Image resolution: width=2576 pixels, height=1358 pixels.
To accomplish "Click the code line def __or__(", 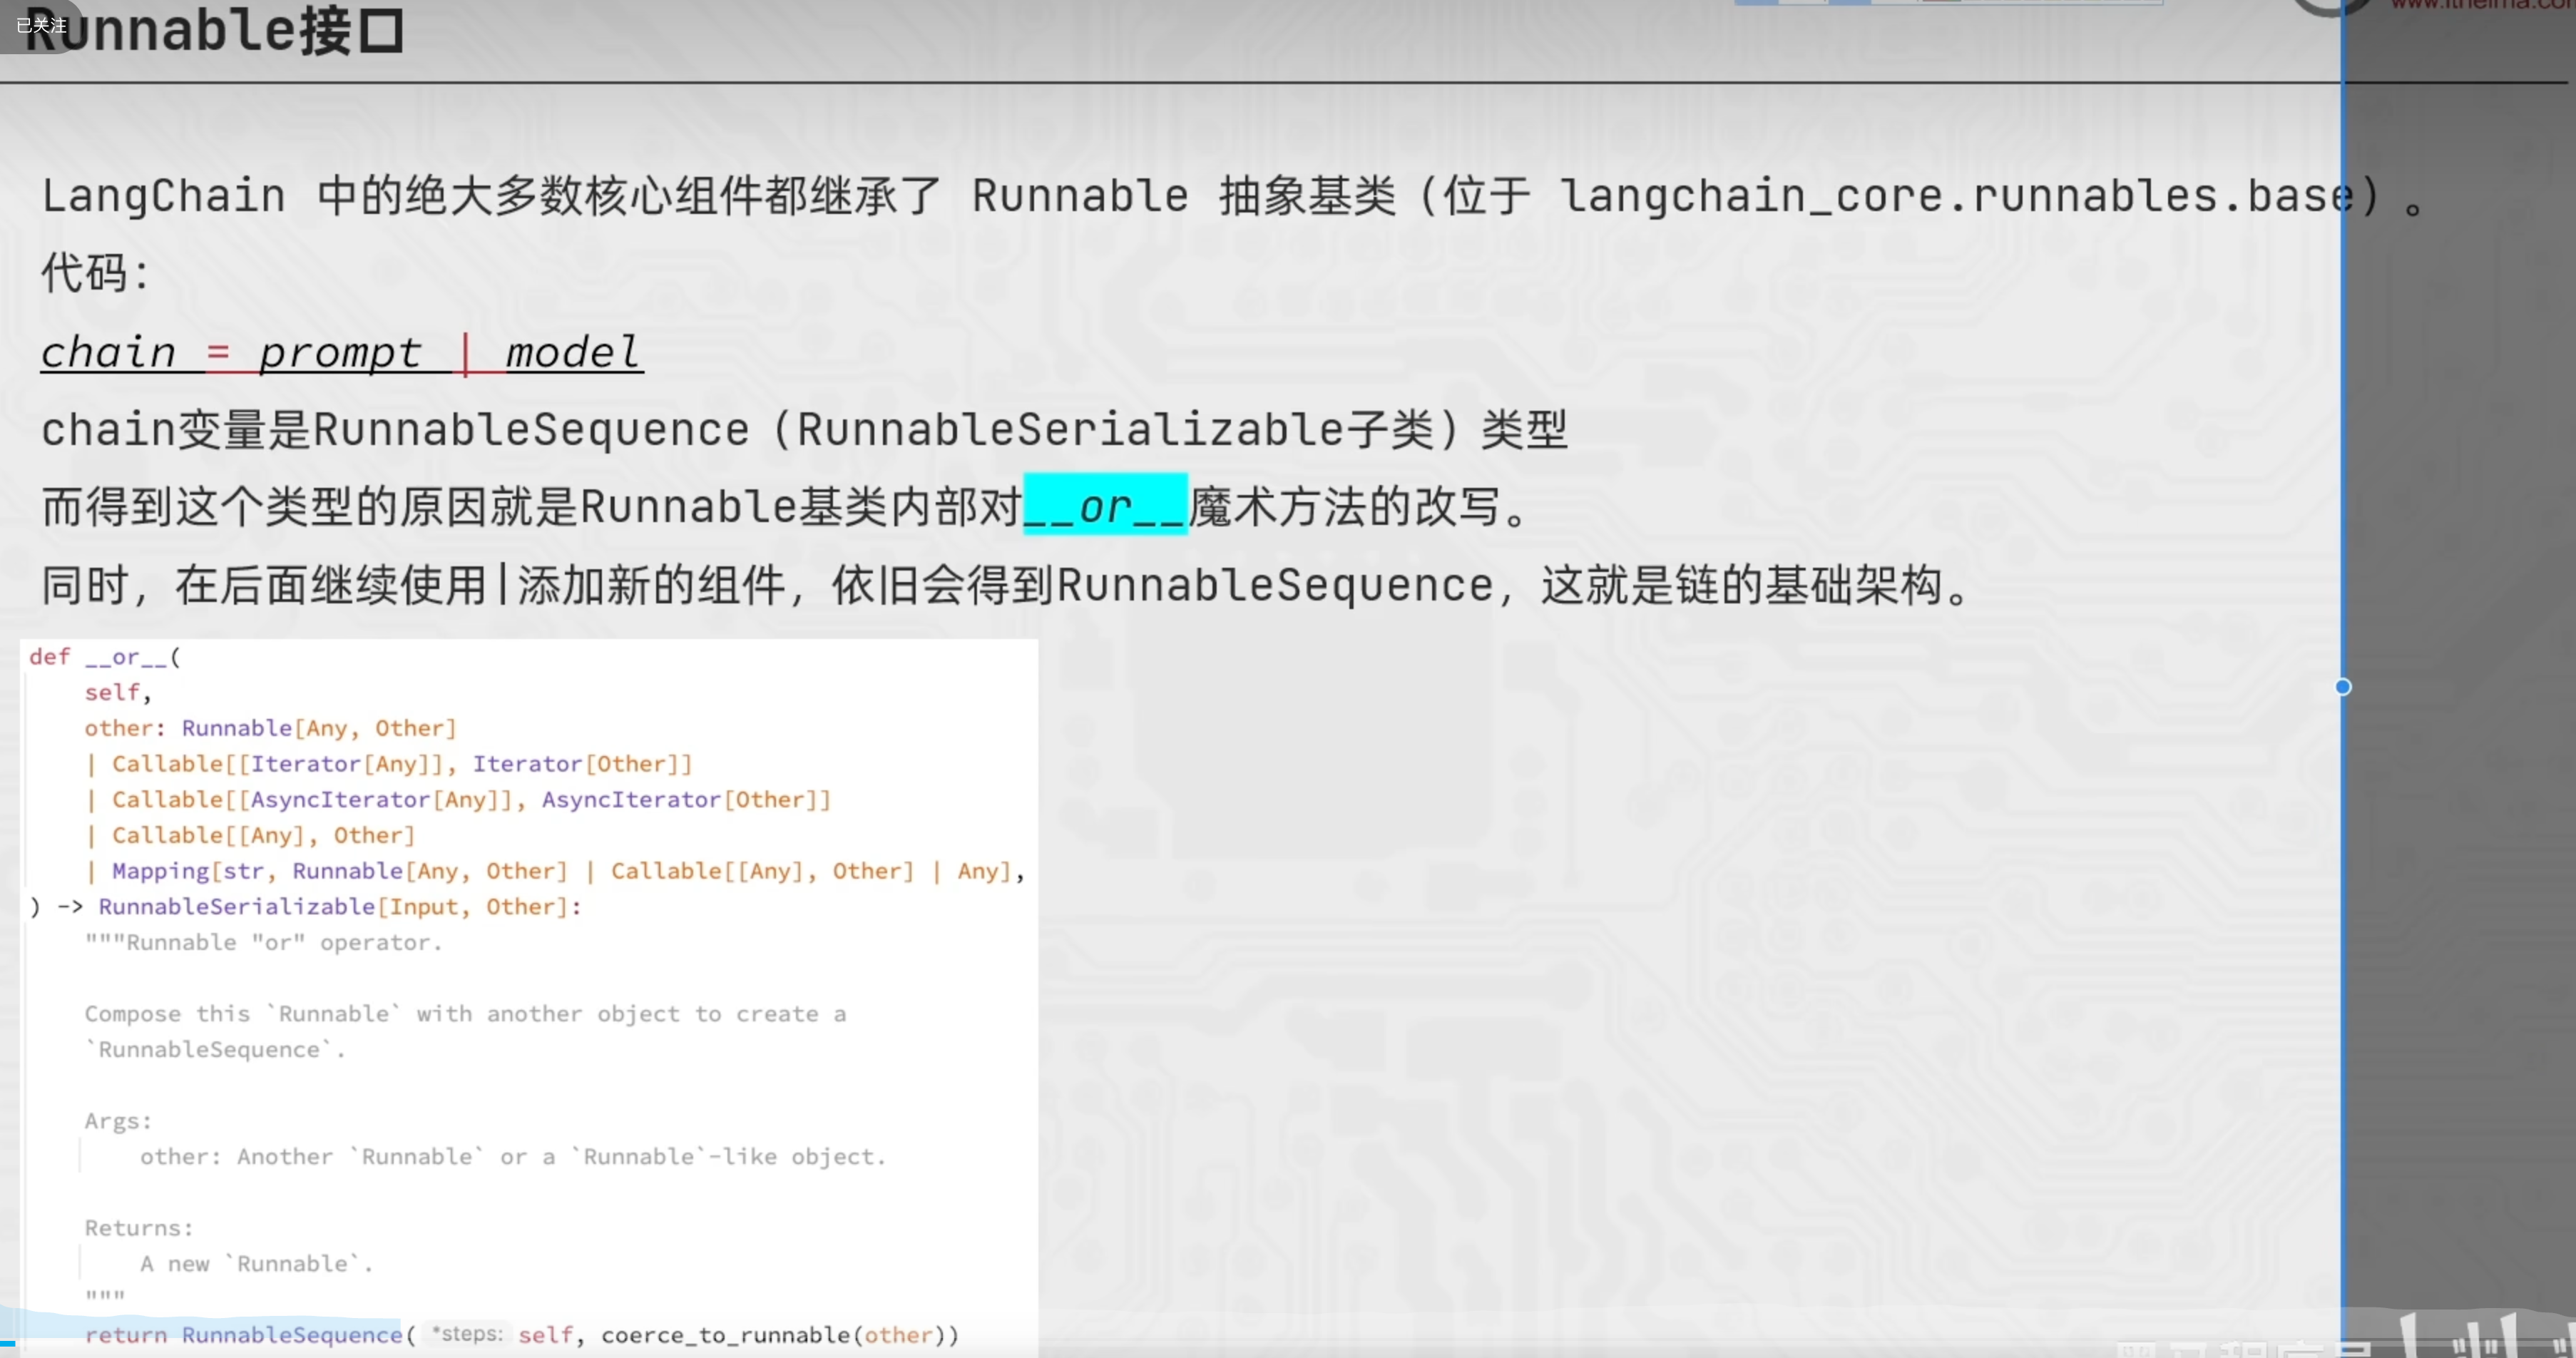I will 105,657.
